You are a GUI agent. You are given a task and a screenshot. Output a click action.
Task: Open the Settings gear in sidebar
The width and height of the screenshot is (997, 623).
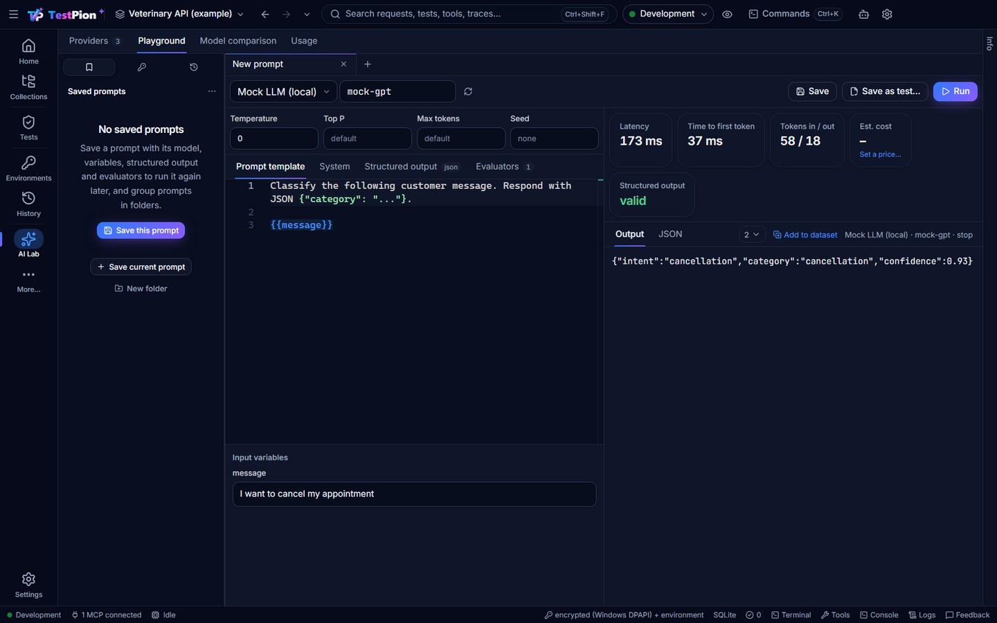(x=28, y=585)
